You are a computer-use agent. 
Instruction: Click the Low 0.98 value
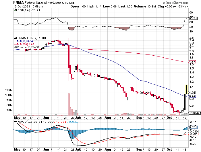[x=110, y=6]
